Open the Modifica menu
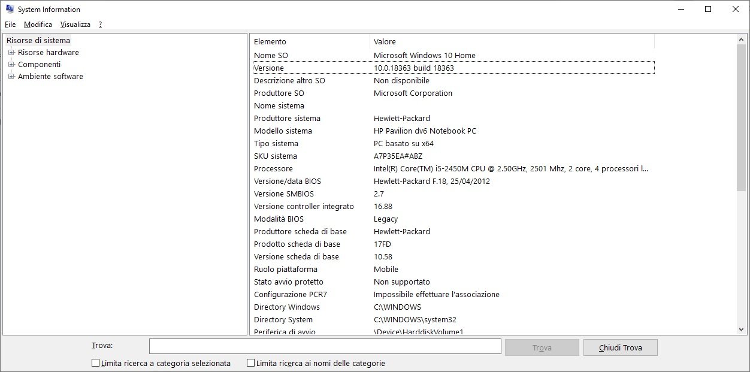This screenshot has width=750, height=372. click(x=38, y=25)
